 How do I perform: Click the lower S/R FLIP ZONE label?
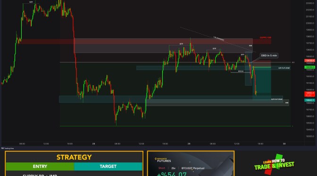[x=277, y=99]
